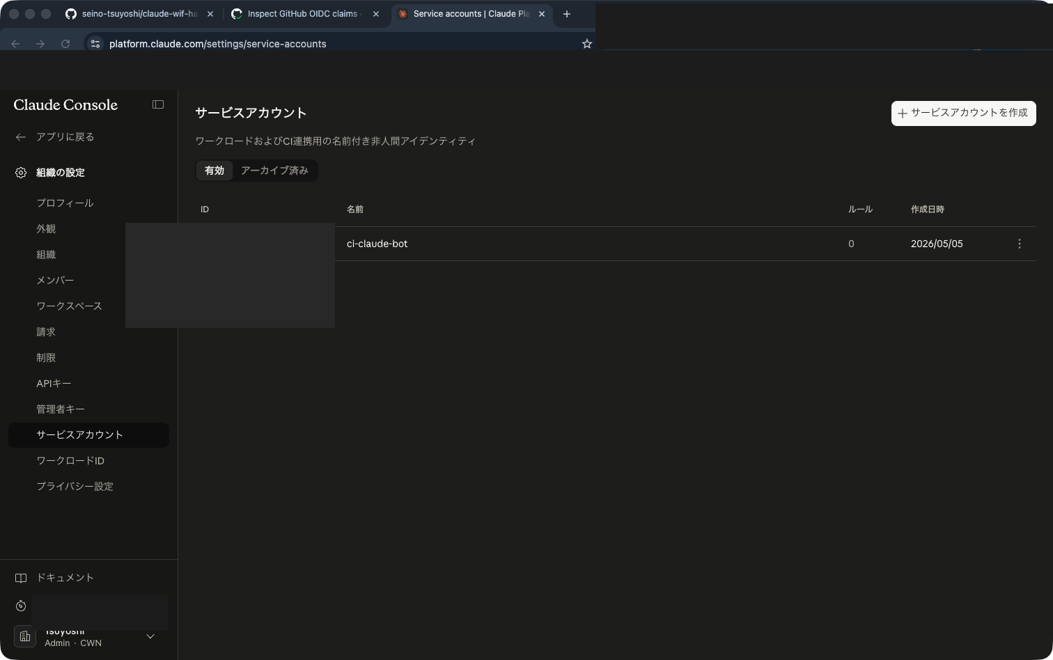Open 外観 settings in the sidebar

pos(46,229)
